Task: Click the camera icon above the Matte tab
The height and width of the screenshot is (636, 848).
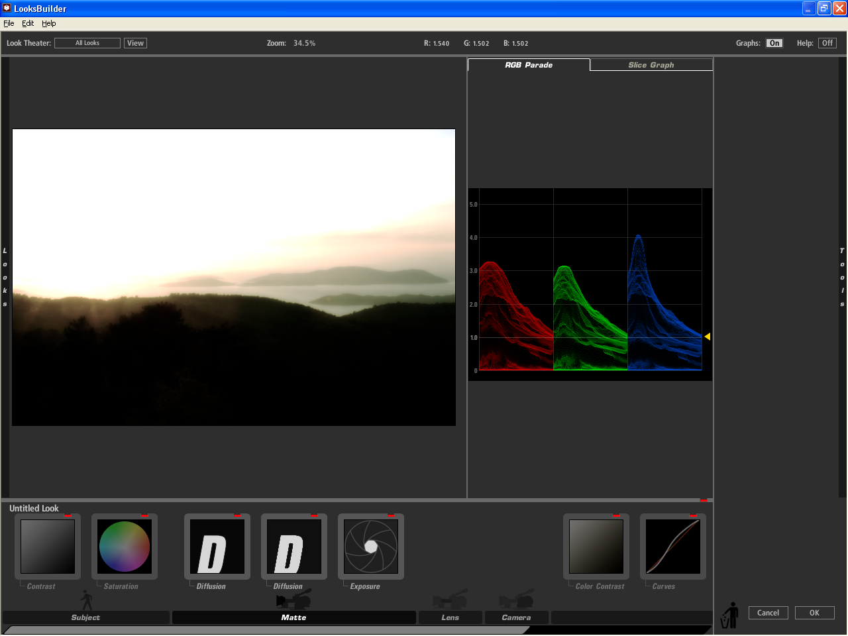Action: (293, 599)
